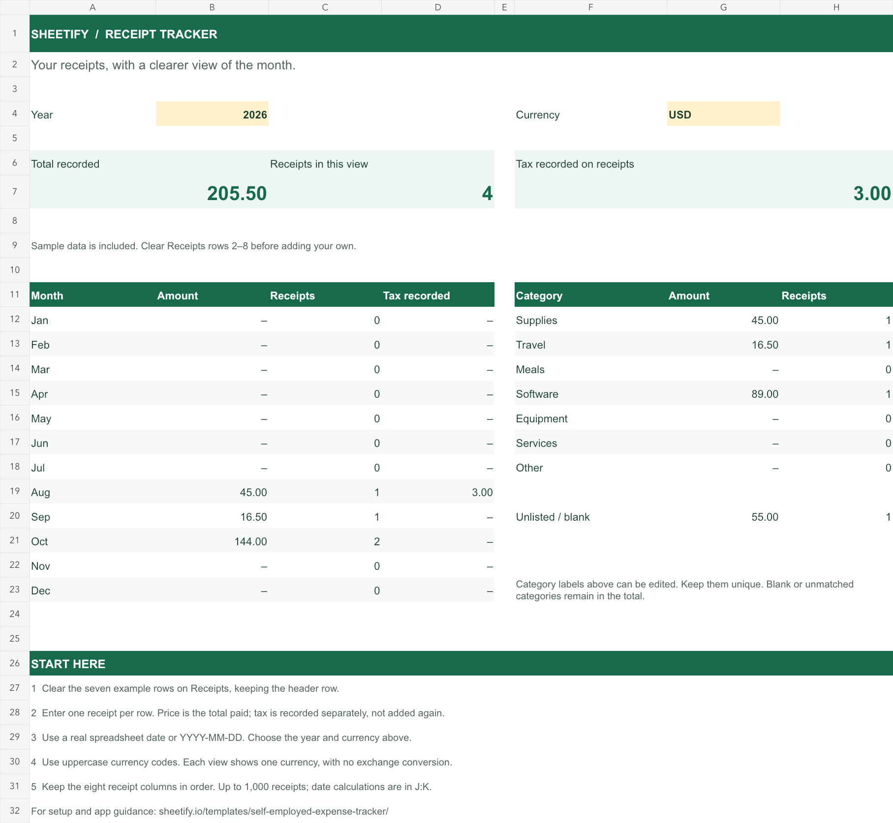Click the sample data note in row 9
893x823 pixels.
(x=193, y=246)
